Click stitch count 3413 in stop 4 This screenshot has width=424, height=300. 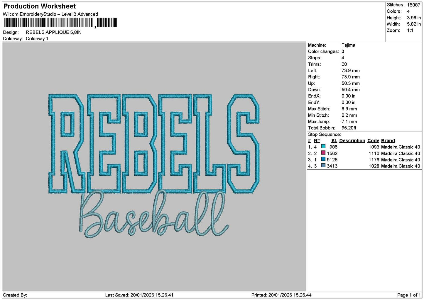pyautogui.click(x=332, y=166)
